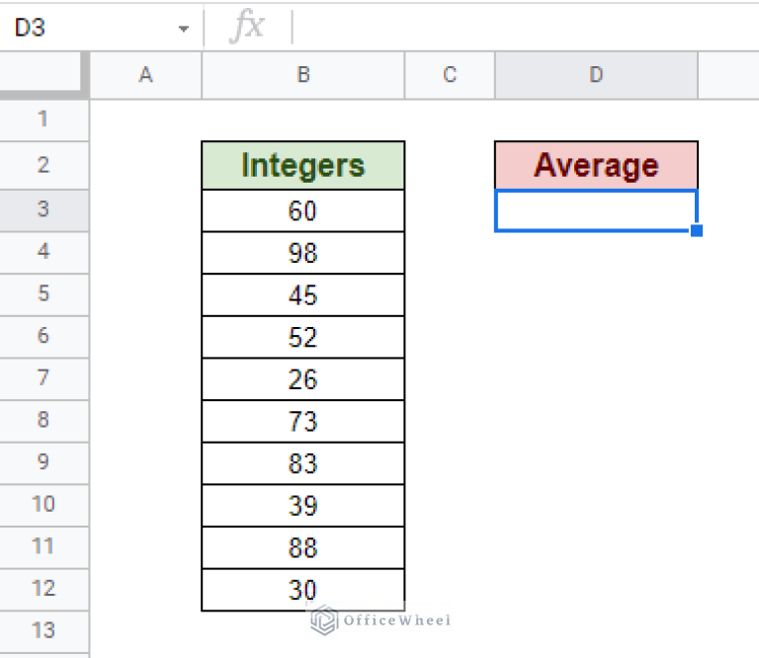759x658 pixels.
Task: Select column D header
Action: 596,75
